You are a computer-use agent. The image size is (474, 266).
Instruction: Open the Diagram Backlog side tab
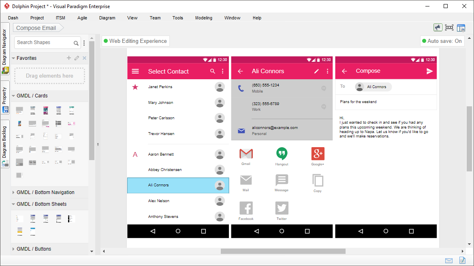(5, 144)
